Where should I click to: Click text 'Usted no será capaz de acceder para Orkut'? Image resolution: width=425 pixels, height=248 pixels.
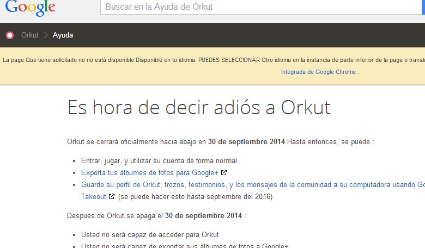coord(150,235)
